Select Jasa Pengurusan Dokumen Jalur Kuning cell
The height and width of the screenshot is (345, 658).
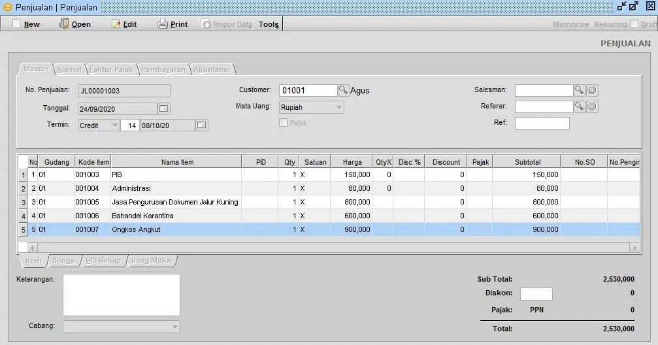pyautogui.click(x=176, y=202)
